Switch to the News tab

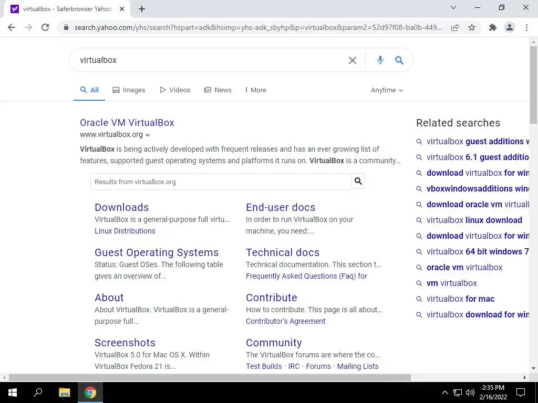click(x=218, y=90)
